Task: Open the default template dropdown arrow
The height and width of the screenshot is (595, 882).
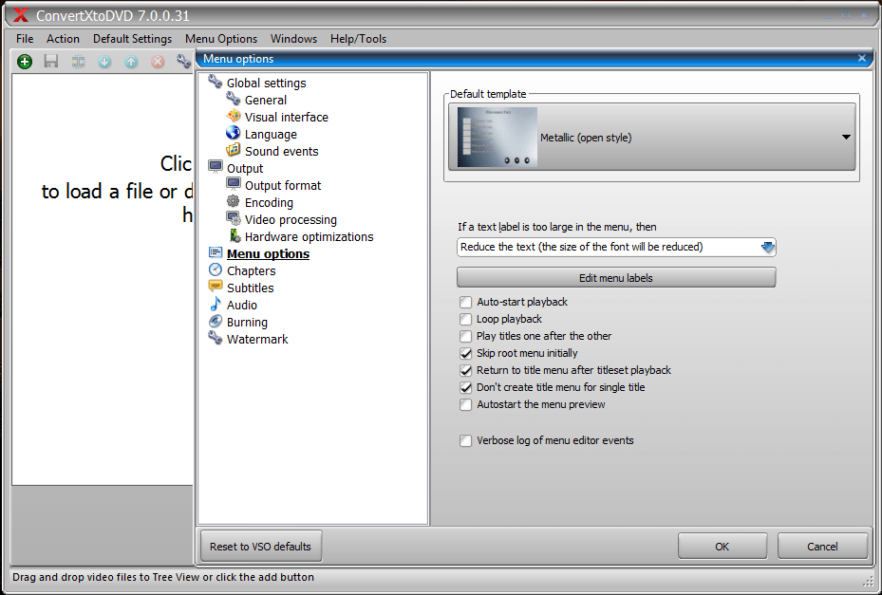Action: (846, 138)
